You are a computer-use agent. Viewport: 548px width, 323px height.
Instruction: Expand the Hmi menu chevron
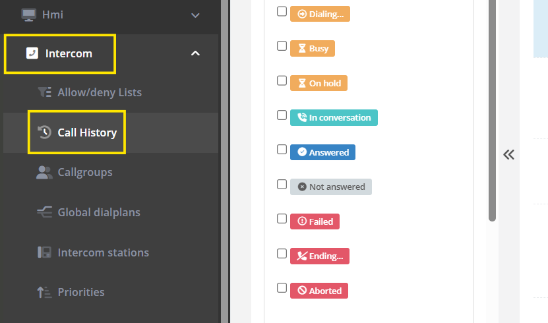(x=195, y=15)
